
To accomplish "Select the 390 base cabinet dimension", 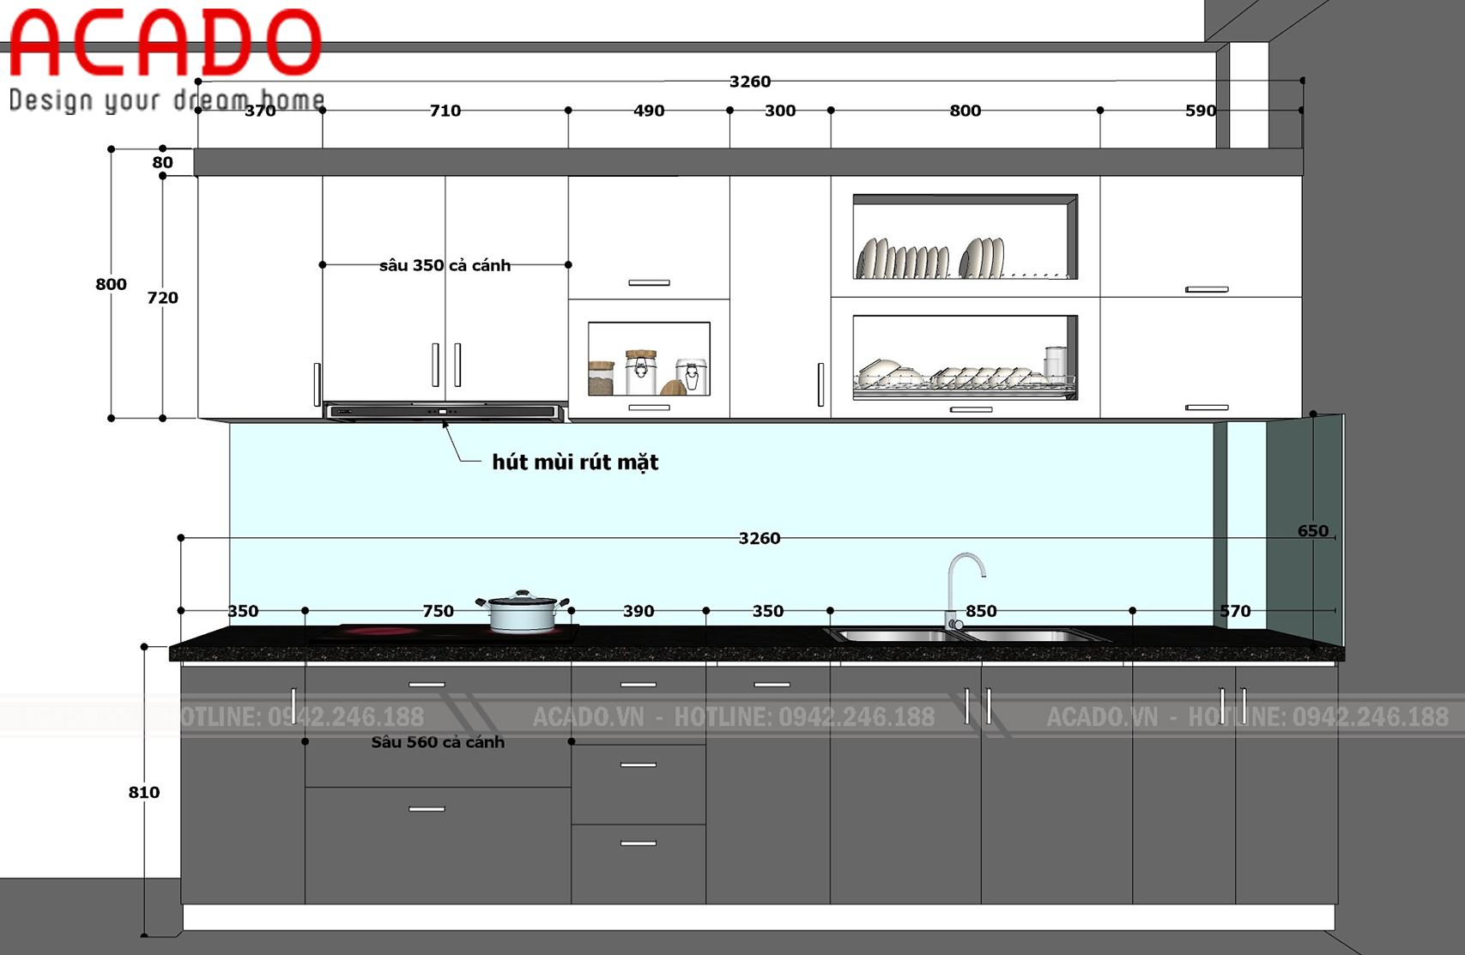I will pos(639,611).
